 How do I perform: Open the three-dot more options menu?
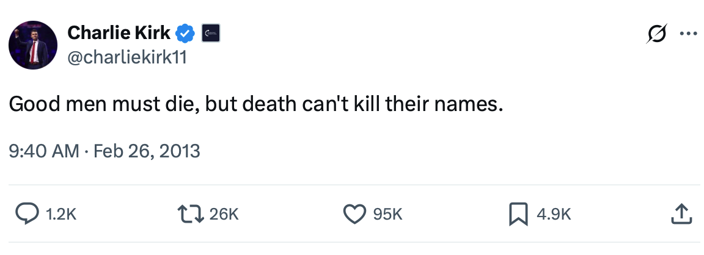687,34
